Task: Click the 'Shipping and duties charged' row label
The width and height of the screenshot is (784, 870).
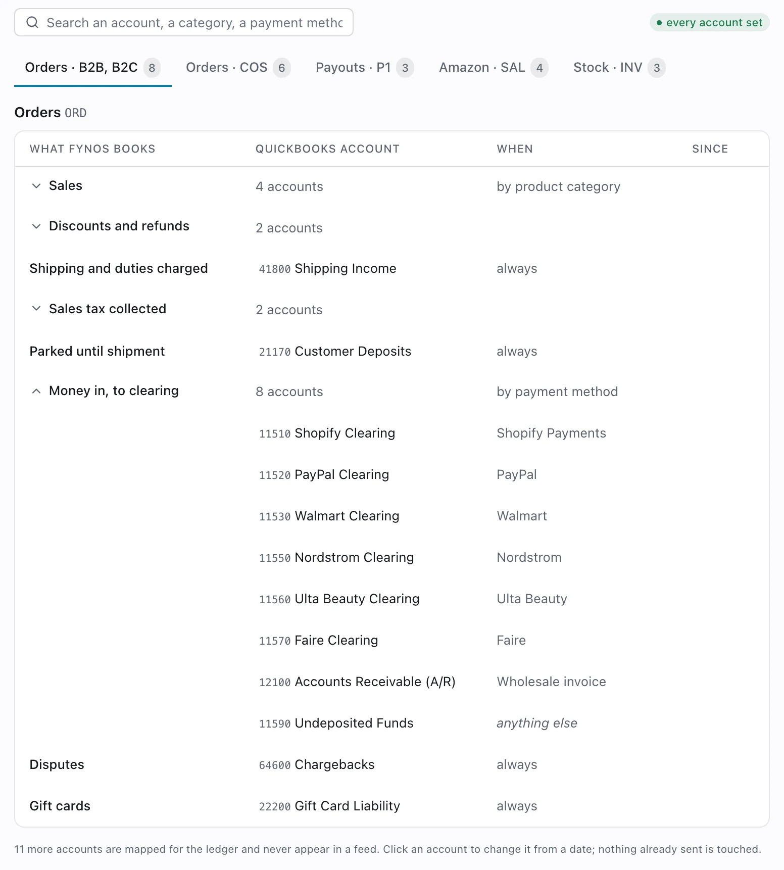Action: tap(119, 268)
